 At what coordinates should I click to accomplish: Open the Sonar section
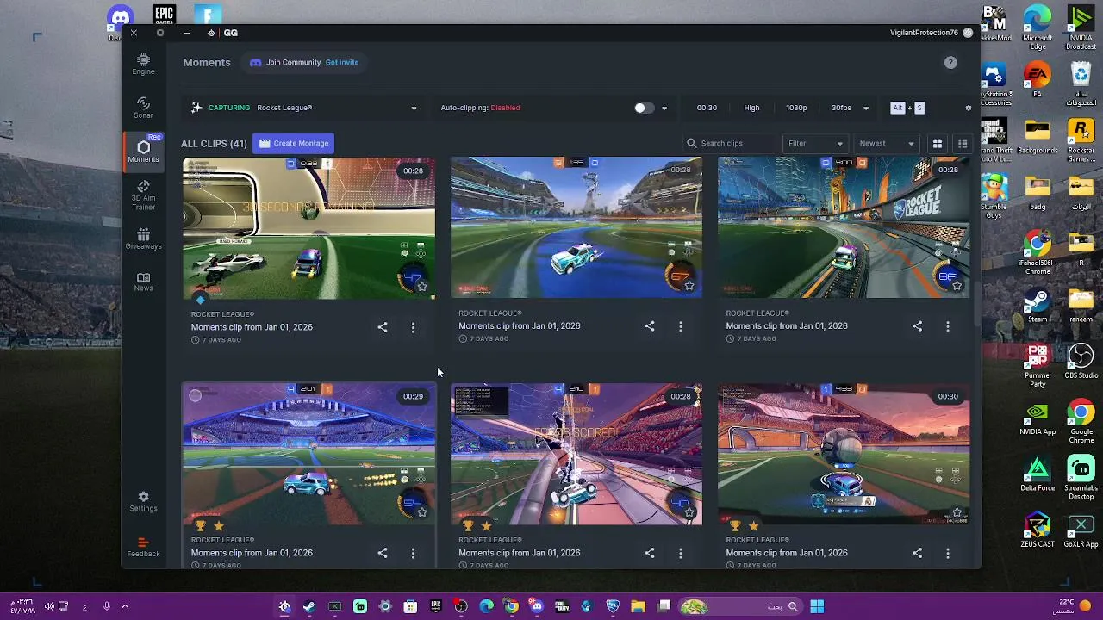[143, 108]
